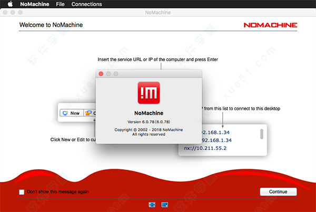The image size is (316, 212).
Task: Open the File menu
Action: pos(60,4)
